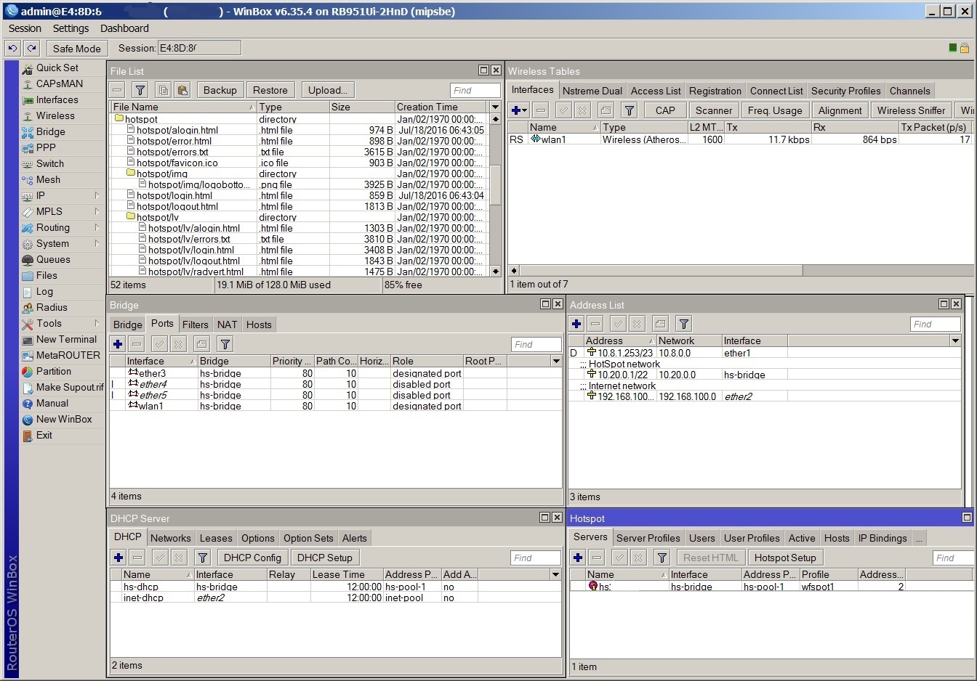Switch to the Security Profiles tab
The image size is (977, 681).
pyautogui.click(x=845, y=91)
